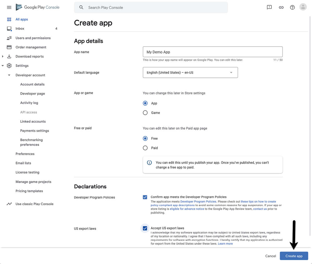Image resolution: width=312 pixels, height=264 pixels.
Task: Open Benchmarking preferences
Action: pos(32,142)
